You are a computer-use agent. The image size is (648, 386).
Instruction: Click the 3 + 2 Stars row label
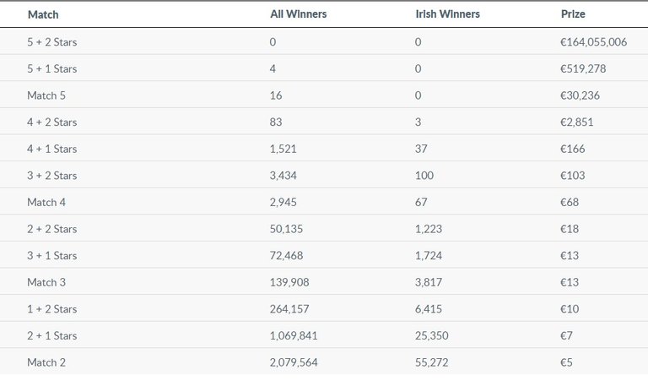(x=52, y=176)
